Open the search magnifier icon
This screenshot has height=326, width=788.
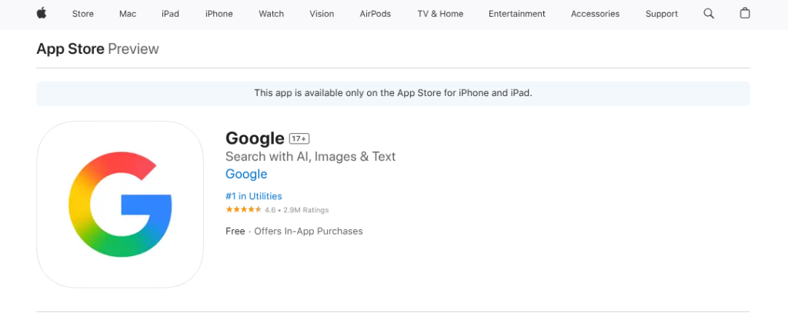click(x=709, y=14)
